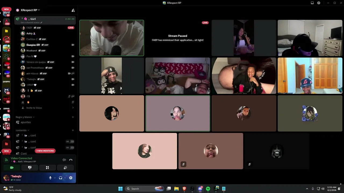344x193 pixels.
Task: Open the invite members icon beside XRespect RP
Action: pos(73,10)
